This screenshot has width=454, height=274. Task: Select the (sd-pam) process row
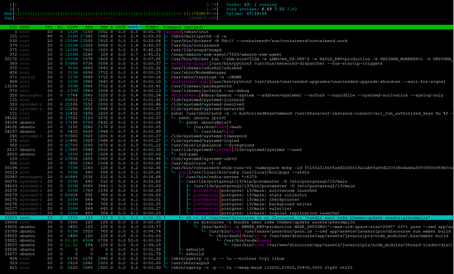(x=227, y=154)
